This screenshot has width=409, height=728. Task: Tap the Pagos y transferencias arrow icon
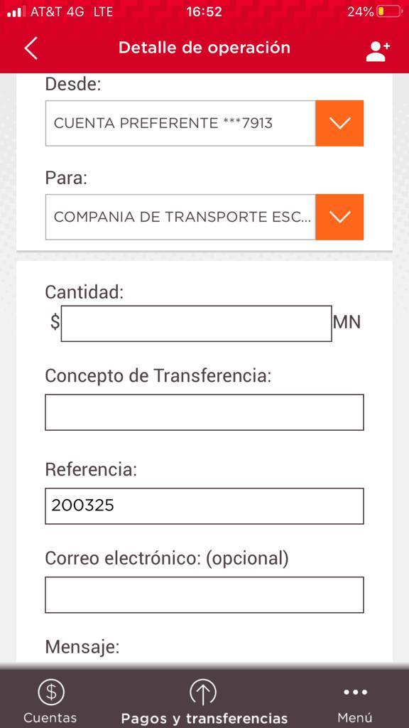204,691
